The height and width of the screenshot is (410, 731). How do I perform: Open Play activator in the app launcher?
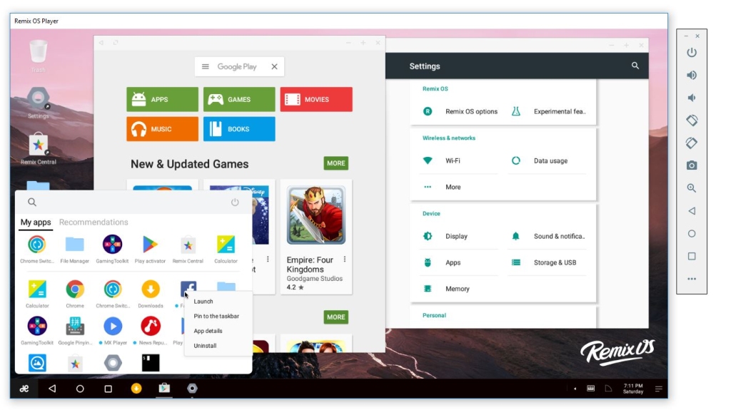tap(150, 249)
